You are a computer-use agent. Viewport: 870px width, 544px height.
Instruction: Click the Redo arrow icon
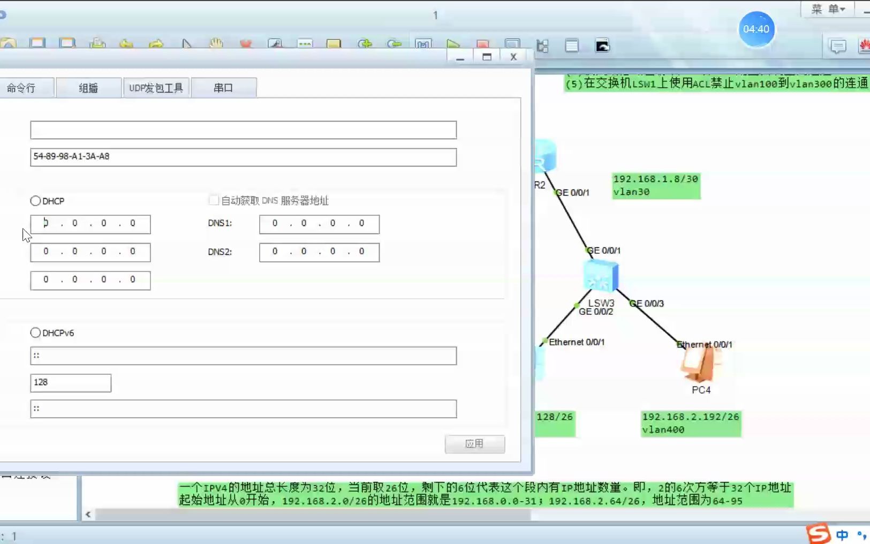tap(156, 43)
